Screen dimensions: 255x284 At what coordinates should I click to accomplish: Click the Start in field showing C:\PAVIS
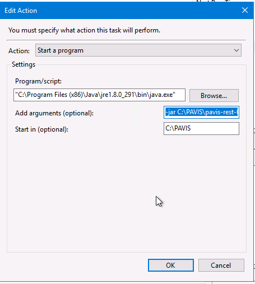pos(201,128)
